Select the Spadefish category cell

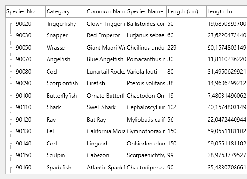pyautogui.click(x=59, y=168)
